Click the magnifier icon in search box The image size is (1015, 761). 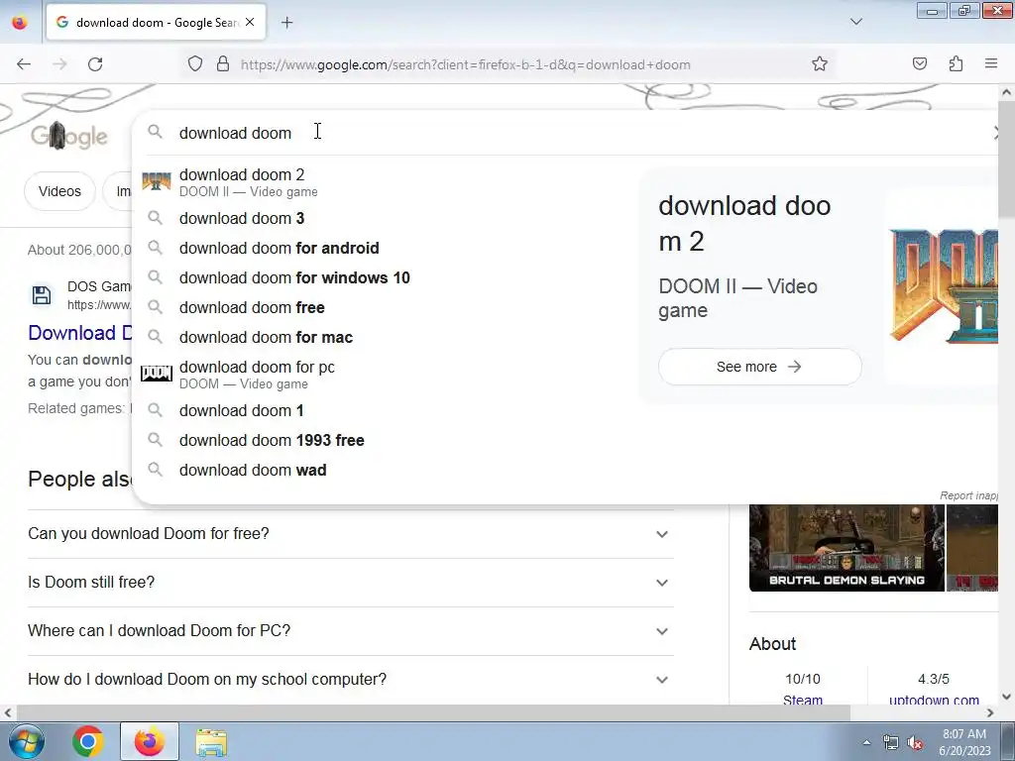155,132
